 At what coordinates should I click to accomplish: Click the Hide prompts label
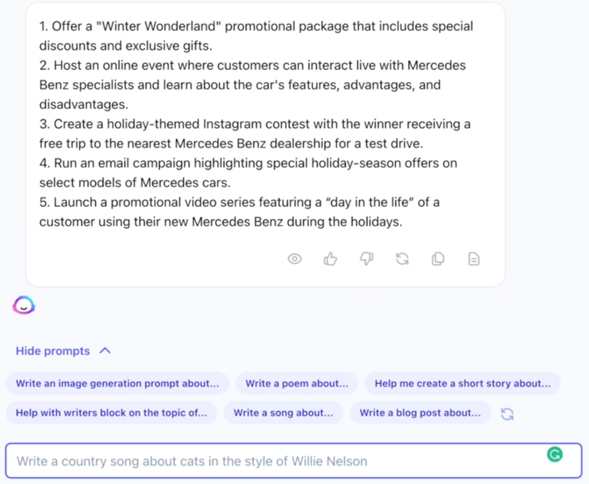click(53, 351)
